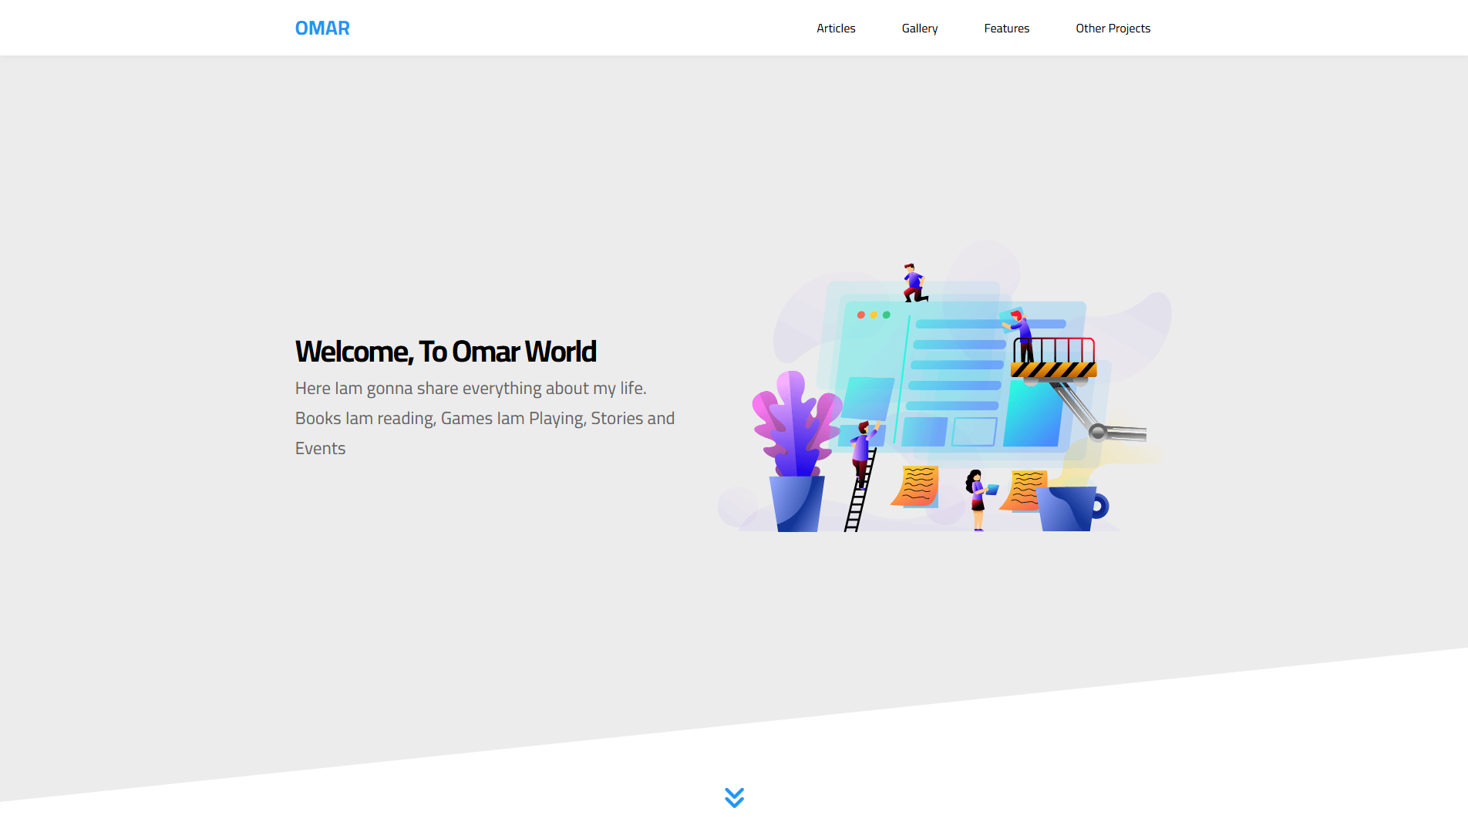Click the orange sticky note behind the cup

1023,489
